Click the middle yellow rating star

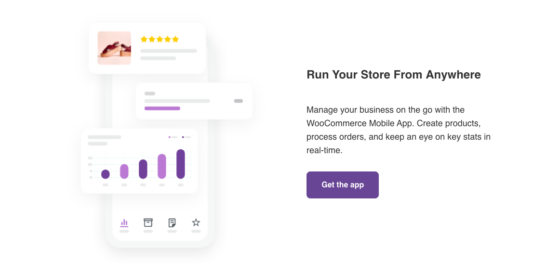160,39
